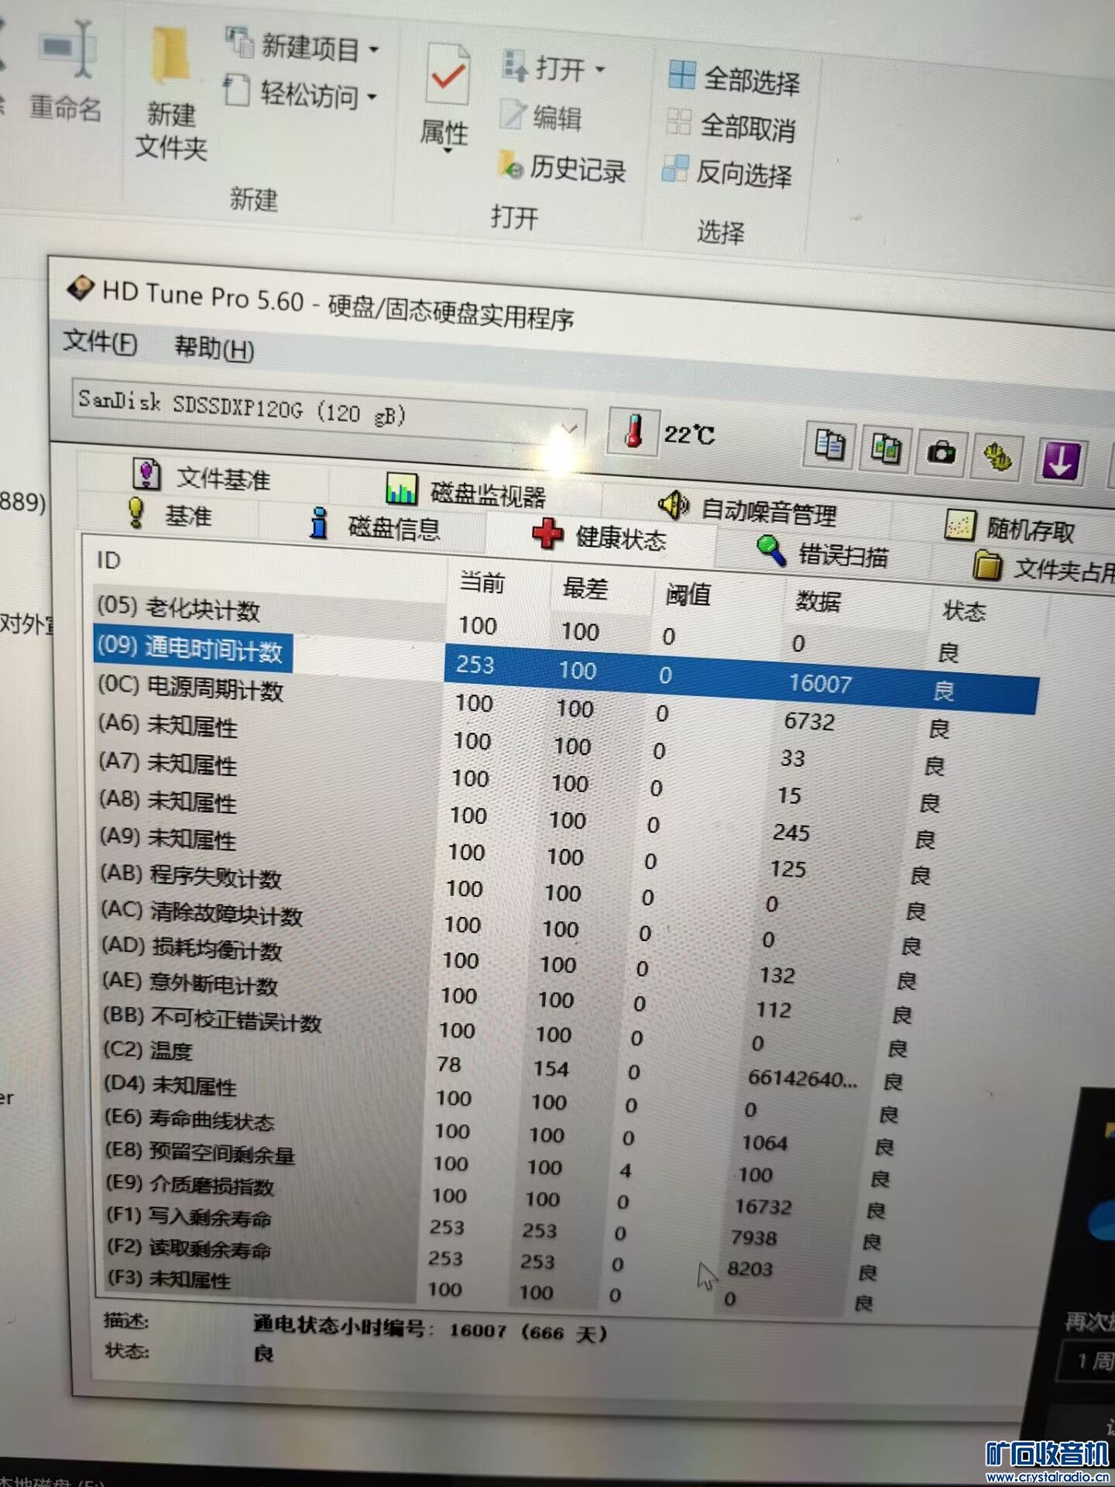The width and height of the screenshot is (1115, 1487).
Task: Open the SanDisk SDSSDXP120G drive dropdown
Action: pos(571,428)
